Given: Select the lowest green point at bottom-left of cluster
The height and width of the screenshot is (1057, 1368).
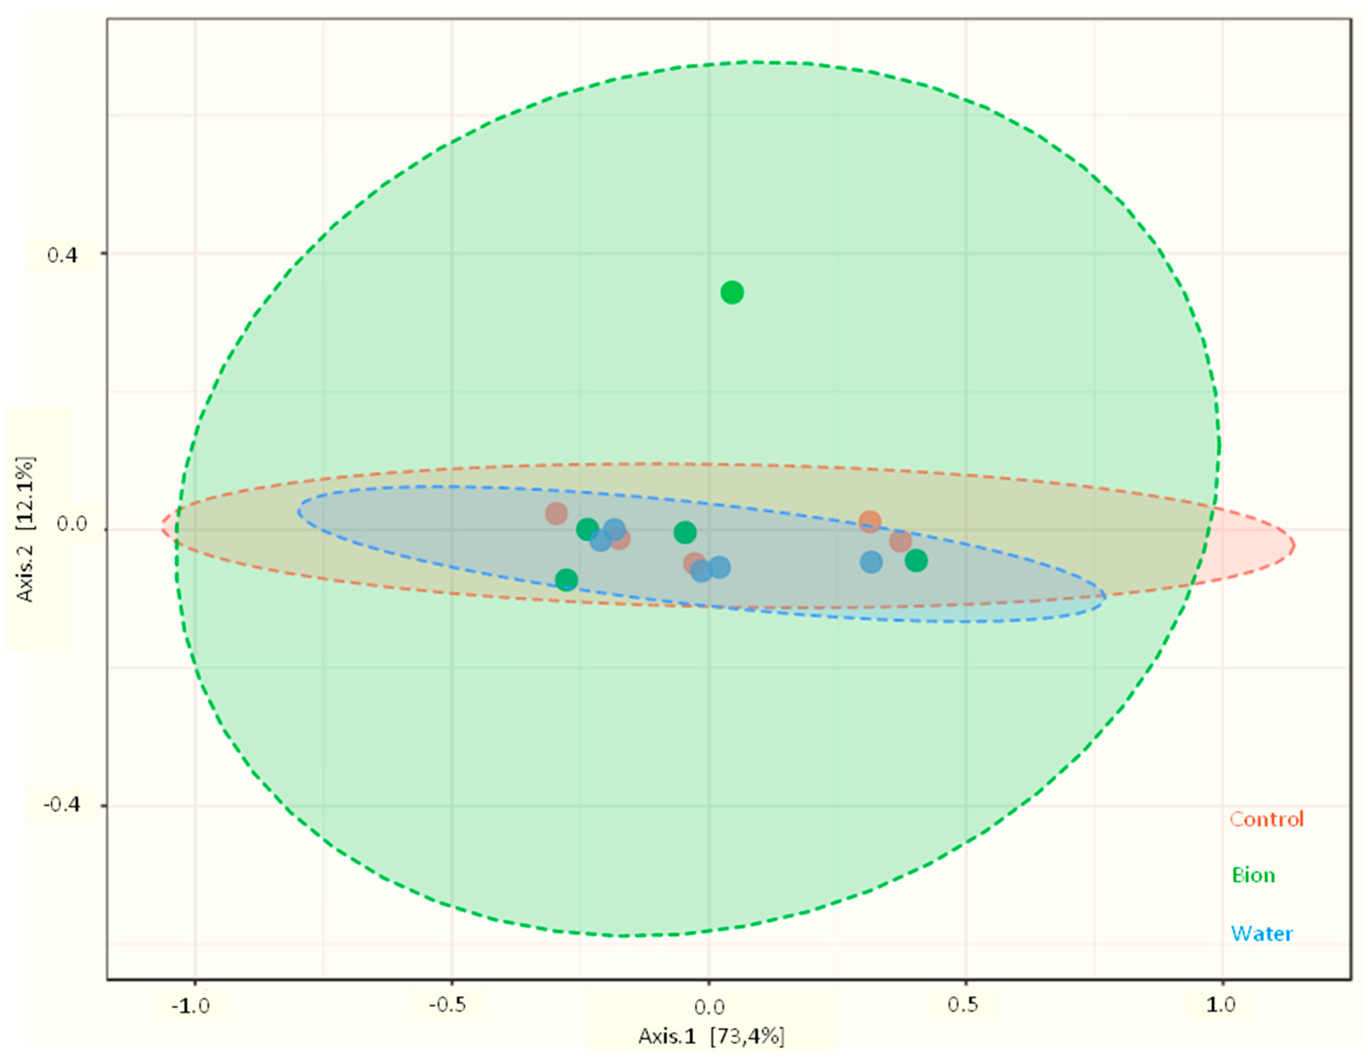Looking at the screenshot, I should (566, 580).
